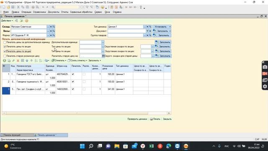Click the right arrow of the table scrollbar
Image resolution: width=268 pixels, height=151 pixels.
[x=169, y=113]
